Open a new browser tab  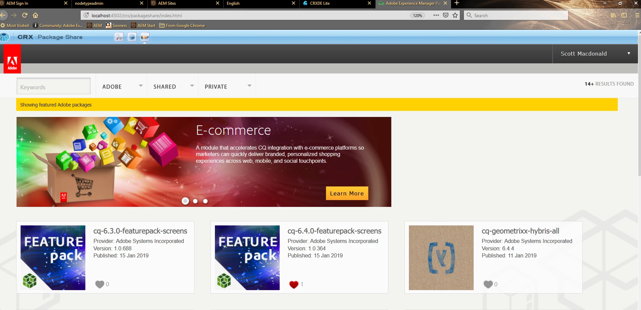[x=457, y=3]
